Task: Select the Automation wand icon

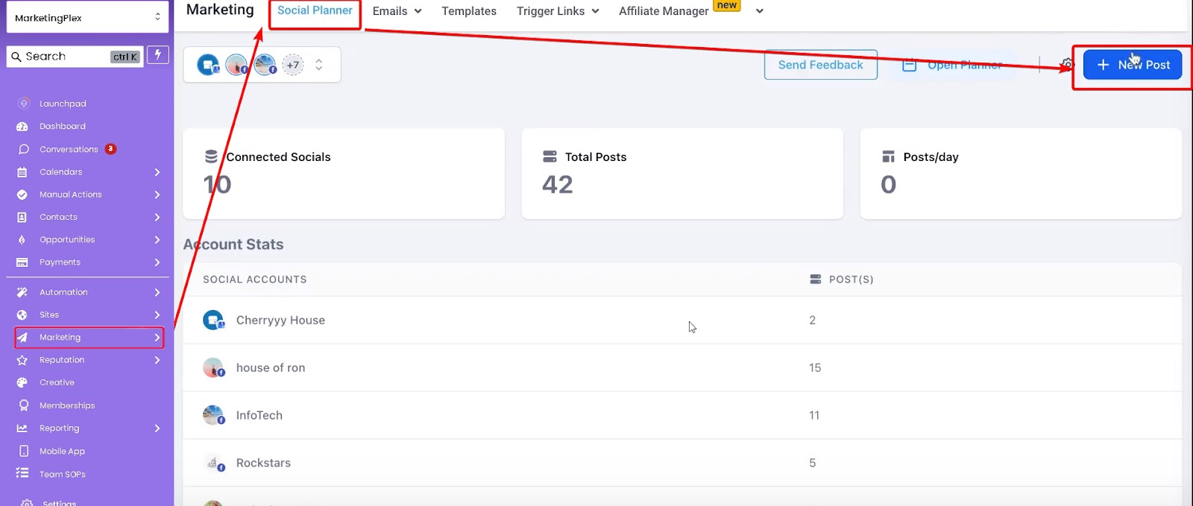Action: [22, 292]
